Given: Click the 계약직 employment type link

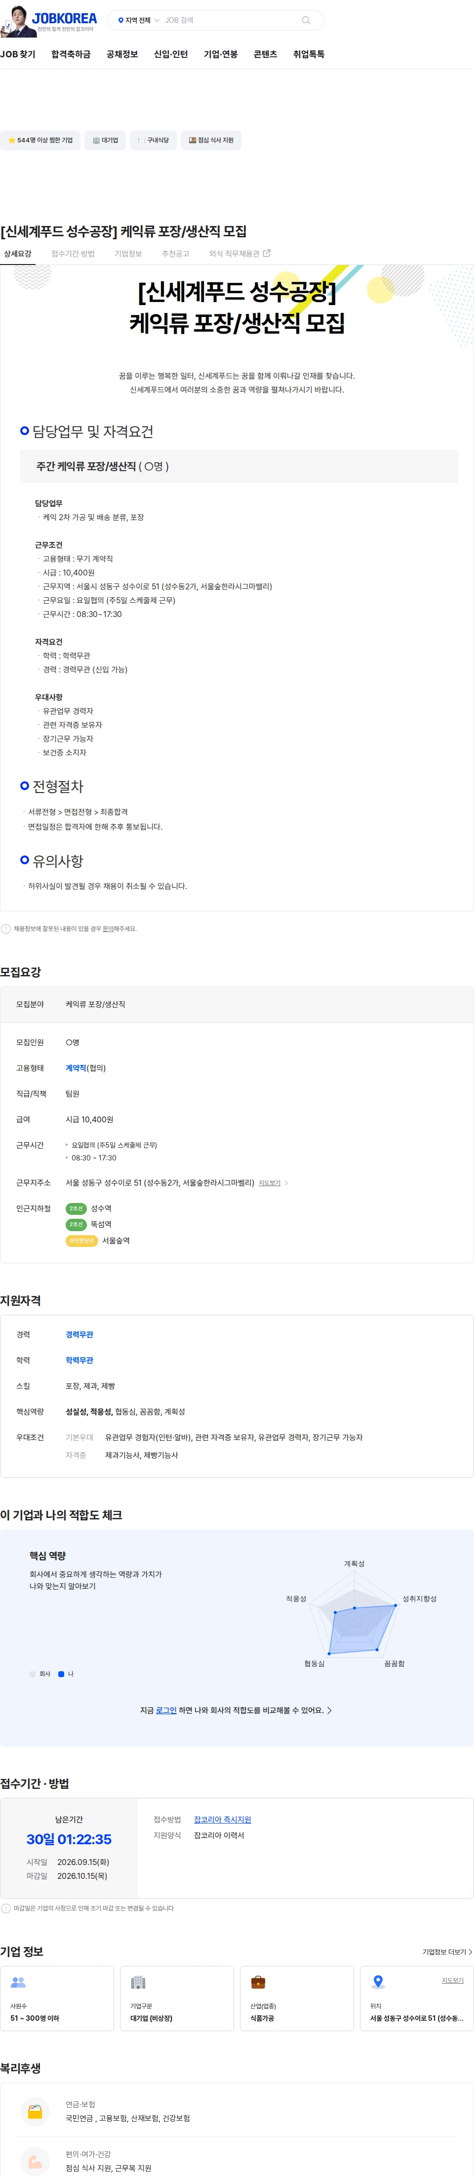Looking at the screenshot, I should click(76, 1068).
